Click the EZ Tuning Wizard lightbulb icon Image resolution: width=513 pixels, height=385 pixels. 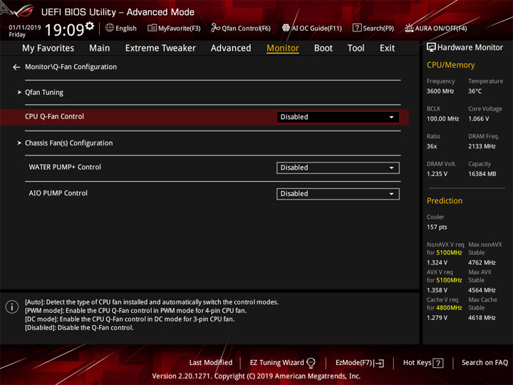point(311,362)
